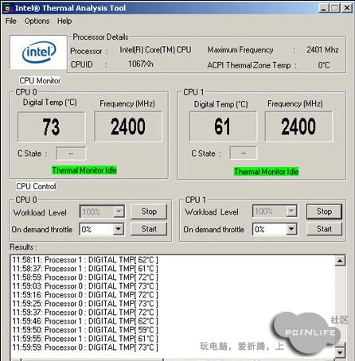355x361 pixels.
Task: Expand CPU 1 Workload Level dropdown
Action: tap(291, 212)
